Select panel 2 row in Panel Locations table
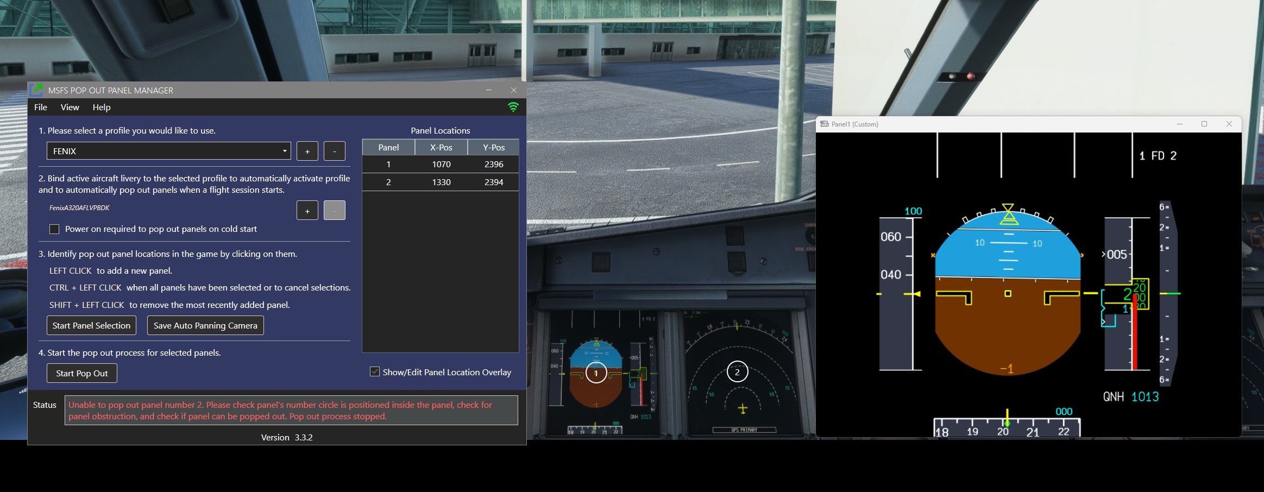The image size is (1264, 492). [441, 182]
